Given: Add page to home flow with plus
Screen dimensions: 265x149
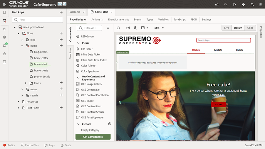Looking at the screenshot, I should coord(61,45).
